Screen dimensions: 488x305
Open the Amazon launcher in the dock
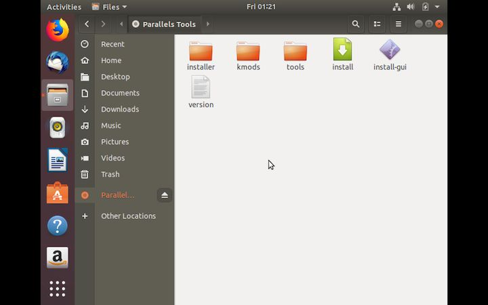tap(58, 258)
